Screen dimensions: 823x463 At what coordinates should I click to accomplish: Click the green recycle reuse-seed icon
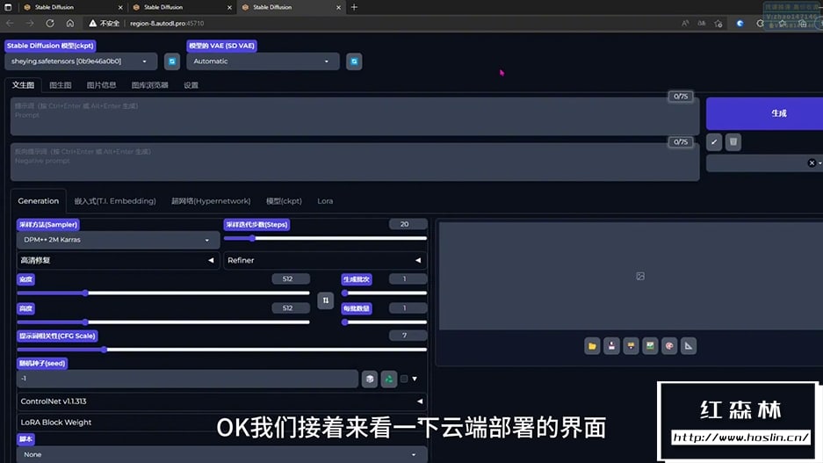coord(389,379)
